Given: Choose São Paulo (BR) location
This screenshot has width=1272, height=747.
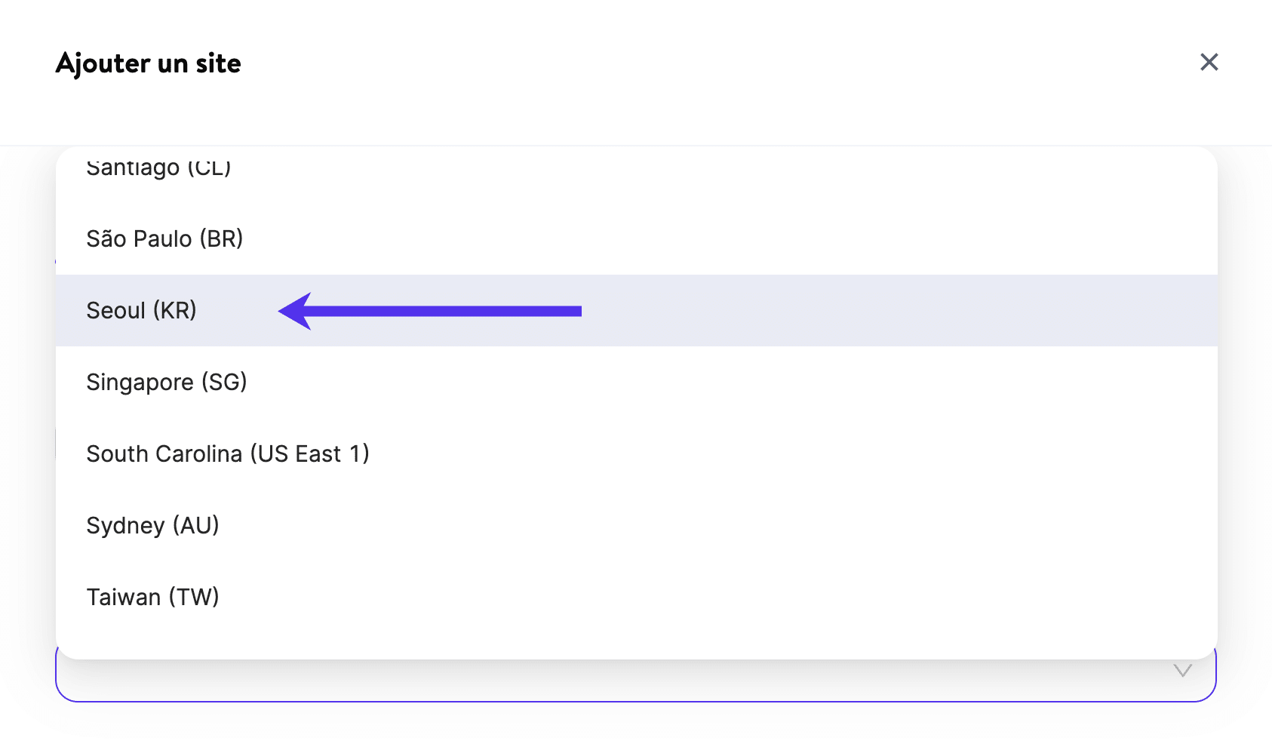Looking at the screenshot, I should pyautogui.click(x=164, y=239).
